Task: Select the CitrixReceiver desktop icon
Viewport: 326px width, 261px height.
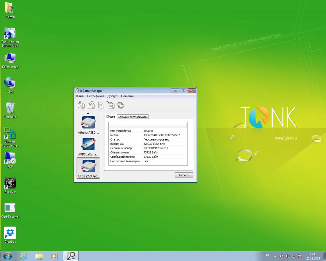Action: tap(10, 210)
